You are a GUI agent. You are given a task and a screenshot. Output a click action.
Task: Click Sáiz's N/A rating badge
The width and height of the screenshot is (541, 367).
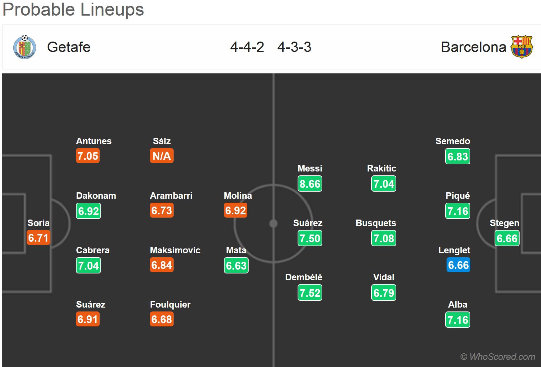click(x=162, y=156)
